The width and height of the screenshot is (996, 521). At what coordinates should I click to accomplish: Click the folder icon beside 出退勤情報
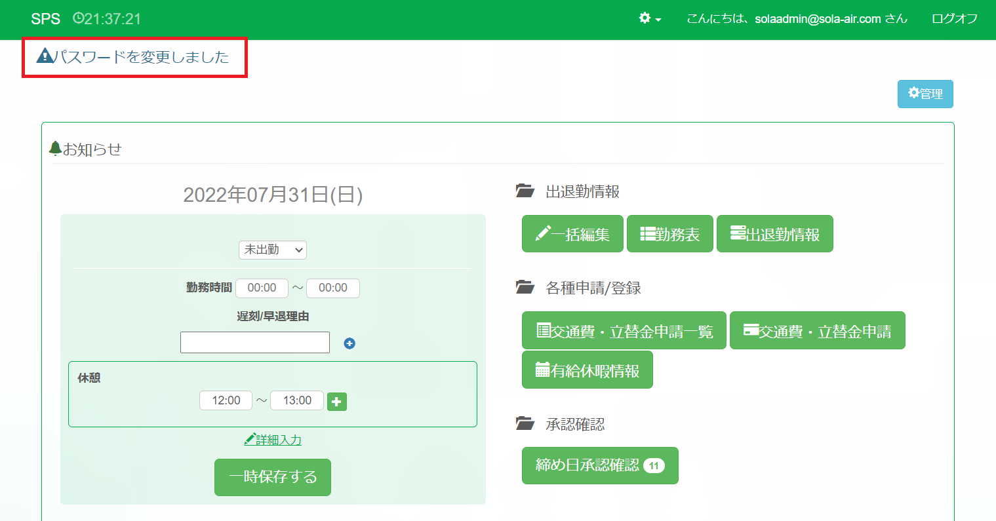[x=525, y=191]
